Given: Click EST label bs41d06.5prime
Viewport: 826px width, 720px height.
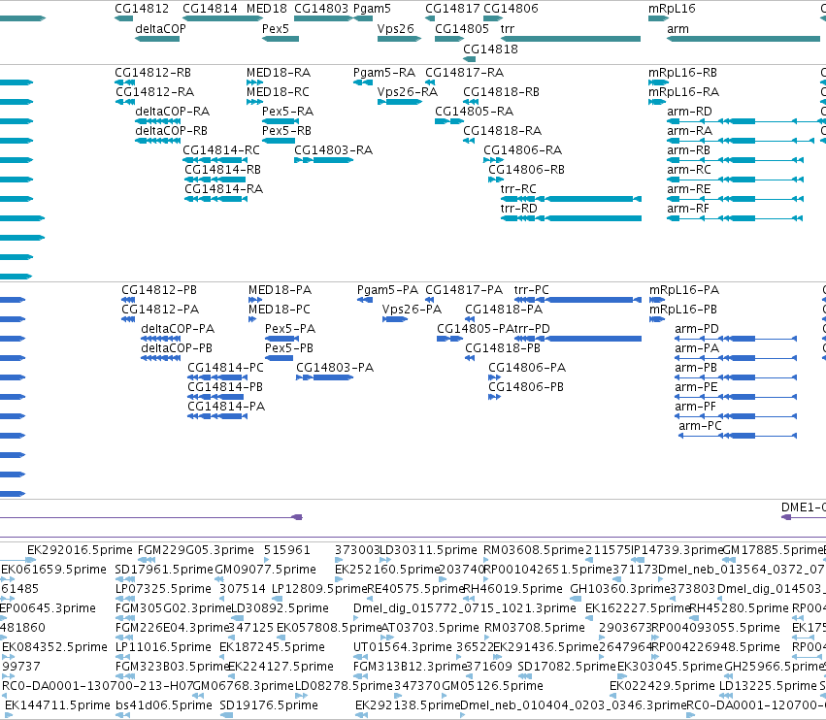Looking at the screenshot, I should point(163,705).
